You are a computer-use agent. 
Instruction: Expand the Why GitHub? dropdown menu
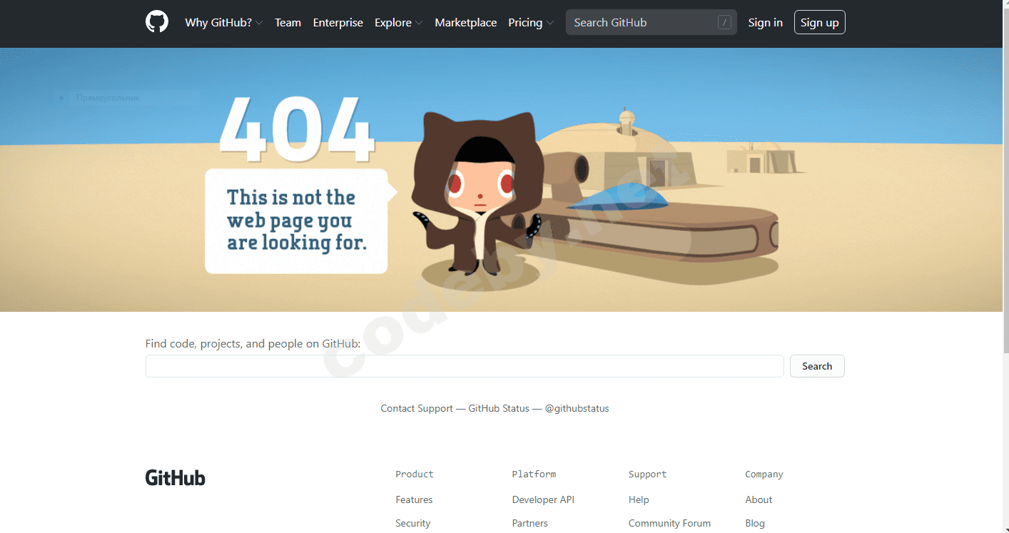pyautogui.click(x=224, y=23)
